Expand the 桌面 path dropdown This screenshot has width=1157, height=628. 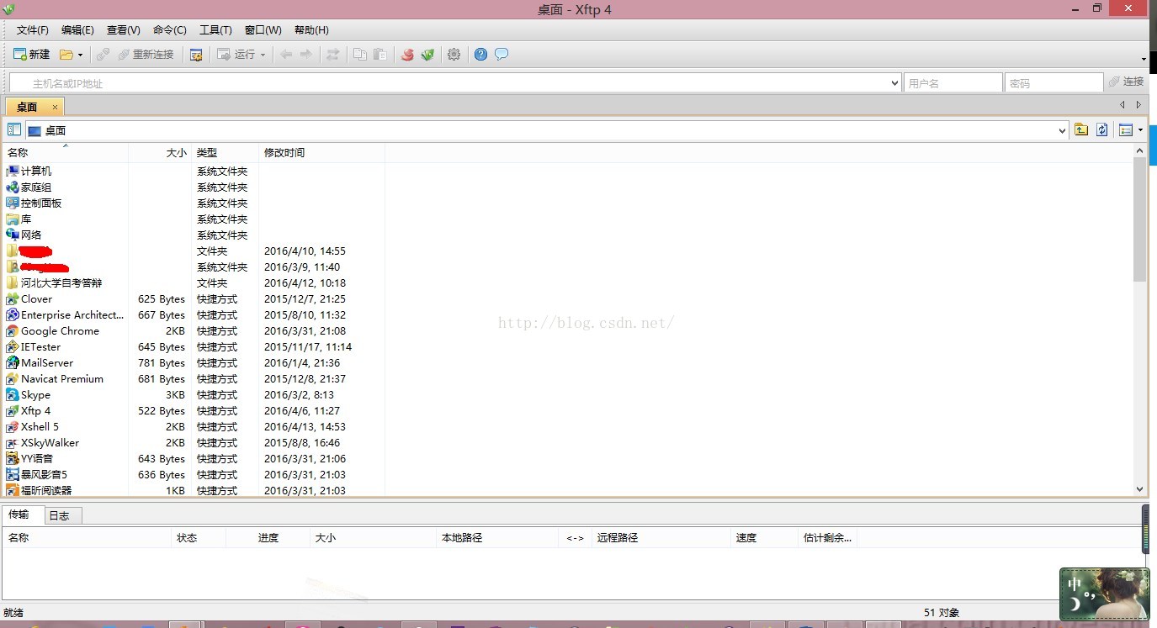(1062, 130)
